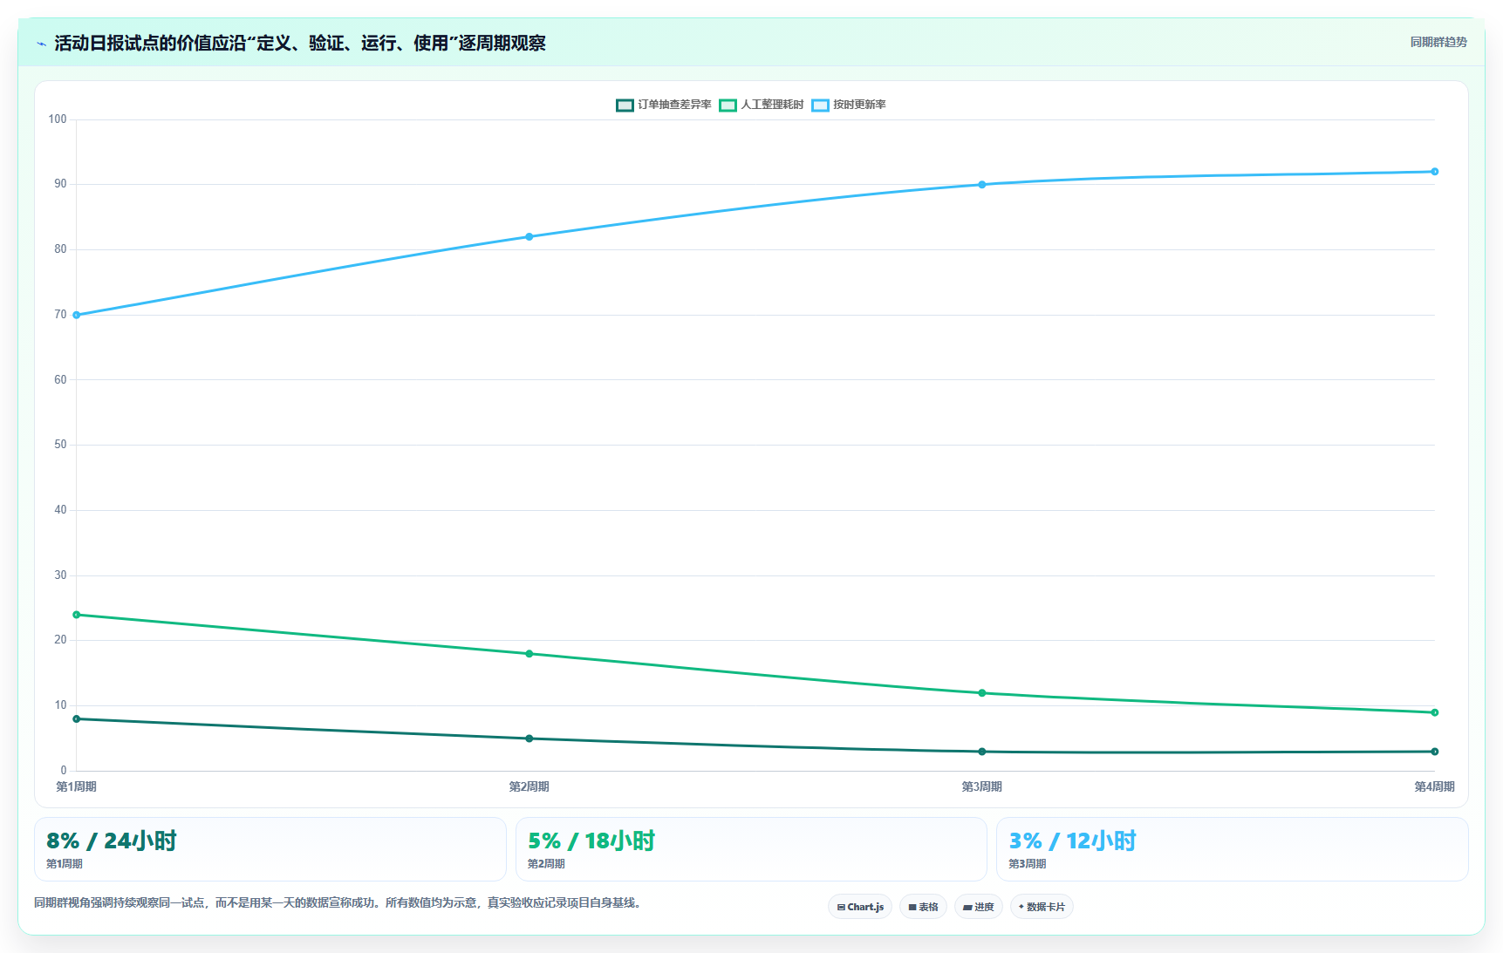
Task: Click 按时更新率 data point at 第1周期 (70)
Action: click(x=77, y=315)
